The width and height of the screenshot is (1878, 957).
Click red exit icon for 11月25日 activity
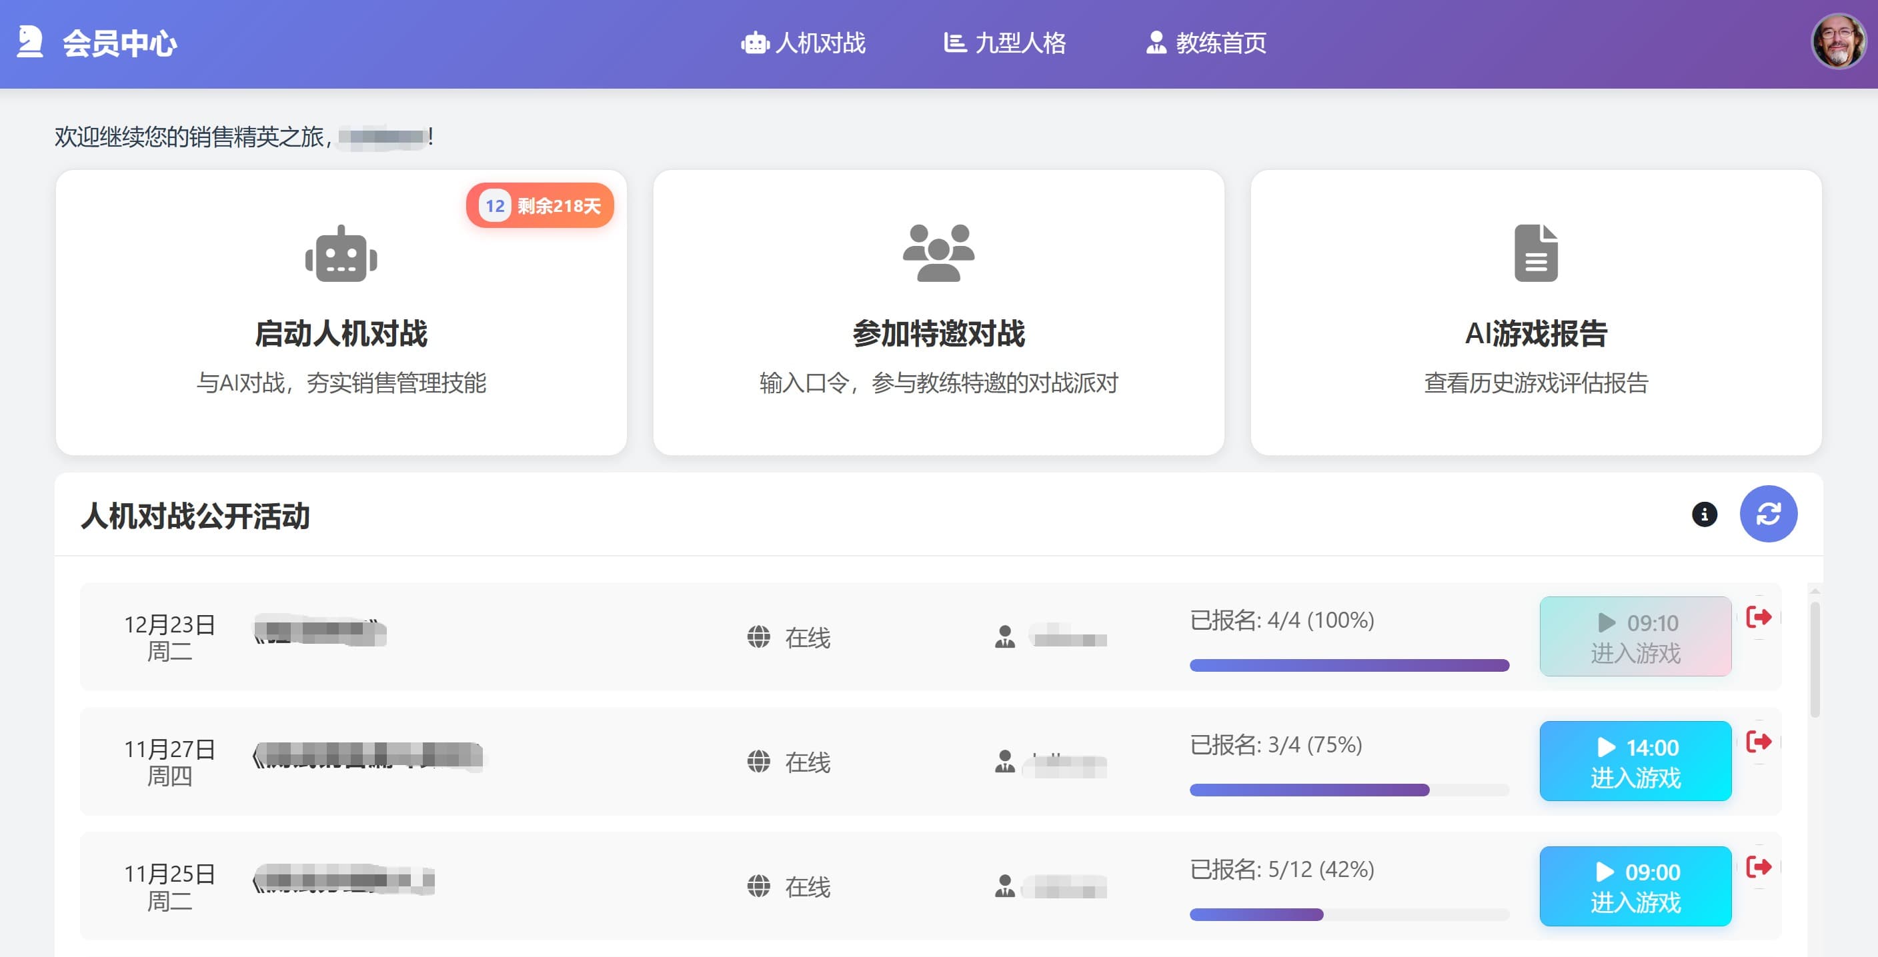(x=1759, y=866)
